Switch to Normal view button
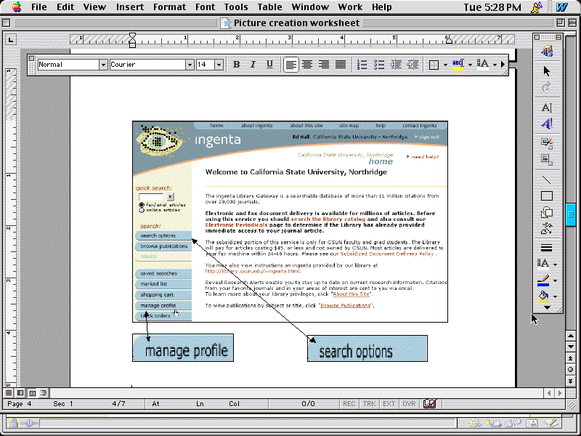 point(9,392)
